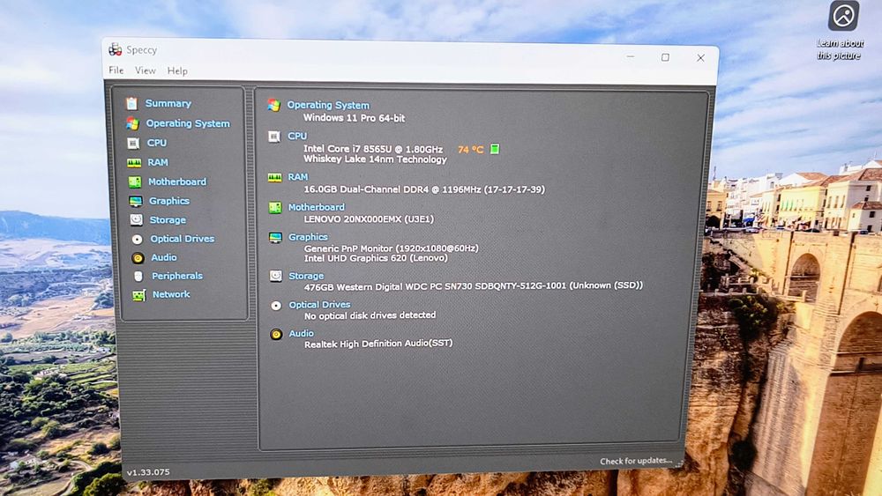Image resolution: width=882 pixels, height=496 pixels.
Task: Click the Operating System Windows logo in sidebar
Action: tap(133, 123)
